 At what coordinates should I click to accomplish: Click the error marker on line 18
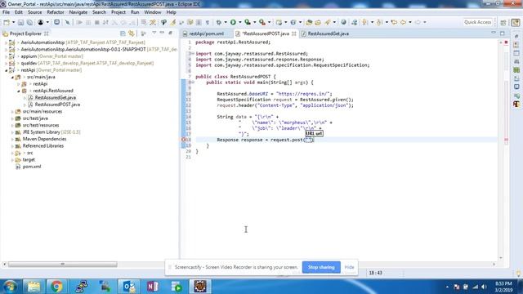(183, 140)
